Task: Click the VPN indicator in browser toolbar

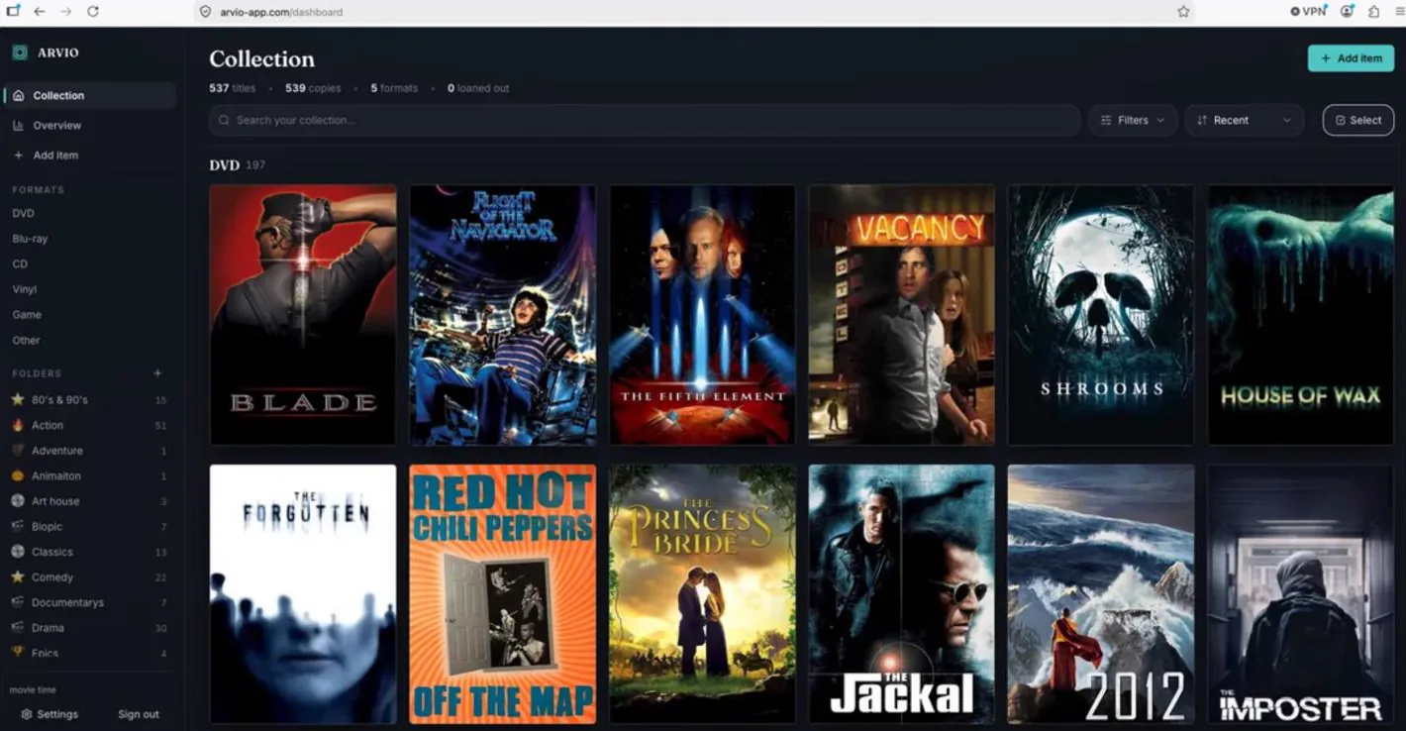Action: pyautogui.click(x=1308, y=12)
